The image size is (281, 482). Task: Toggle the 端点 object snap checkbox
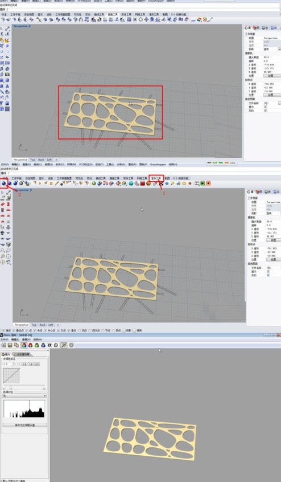click(3, 330)
